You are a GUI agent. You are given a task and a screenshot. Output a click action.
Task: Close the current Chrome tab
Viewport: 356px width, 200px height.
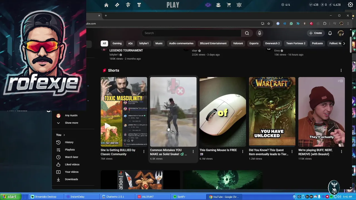click(99, 16)
